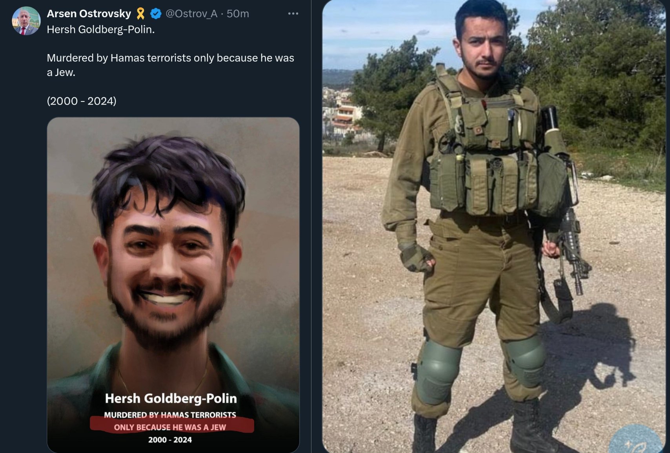Viewport: 670px width, 453px height.
Task: Click the '(2000 - 2024)' line in the tweet
Action: [82, 101]
